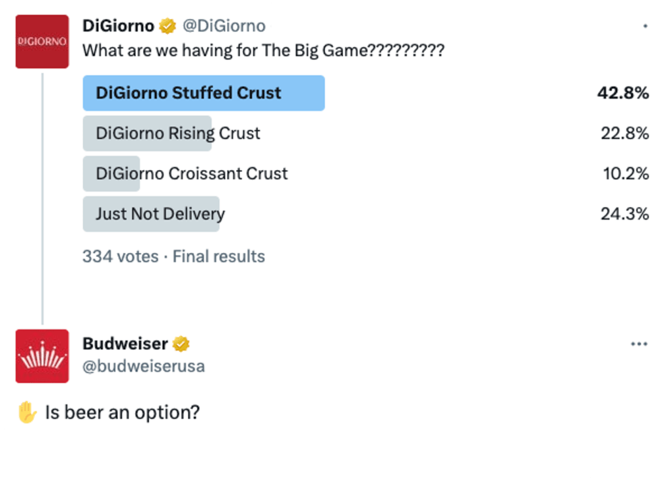Click the Final results label

[x=219, y=256]
